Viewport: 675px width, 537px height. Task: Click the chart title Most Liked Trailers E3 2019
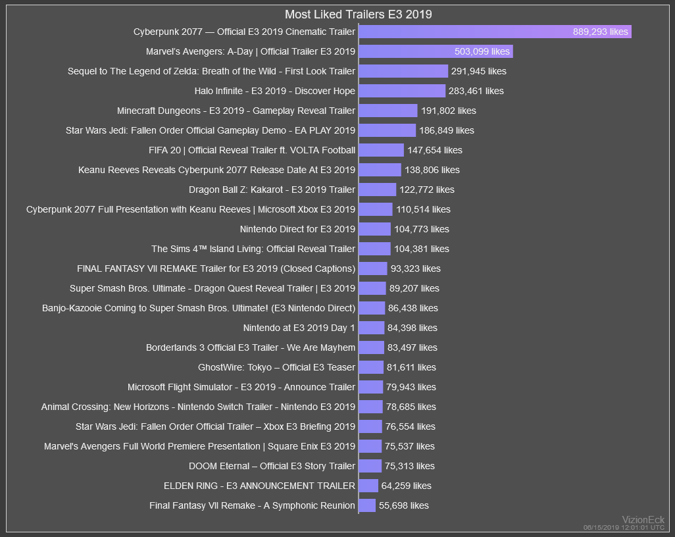click(358, 14)
